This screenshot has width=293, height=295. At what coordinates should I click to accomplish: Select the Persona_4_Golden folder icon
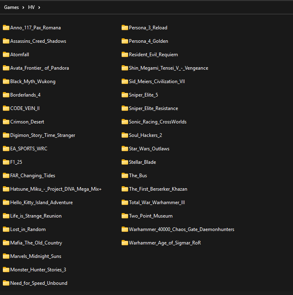pyautogui.click(x=125, y=41)
